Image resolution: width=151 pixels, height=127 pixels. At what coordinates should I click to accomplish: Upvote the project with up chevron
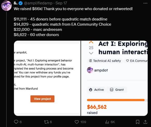(91, 42)
